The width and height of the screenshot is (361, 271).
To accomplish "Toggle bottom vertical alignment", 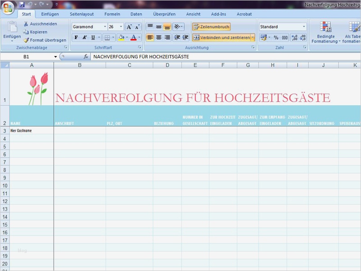I will point(167,27).
